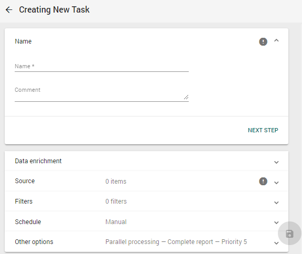Focus the Name text field

[x=102, y=67]
